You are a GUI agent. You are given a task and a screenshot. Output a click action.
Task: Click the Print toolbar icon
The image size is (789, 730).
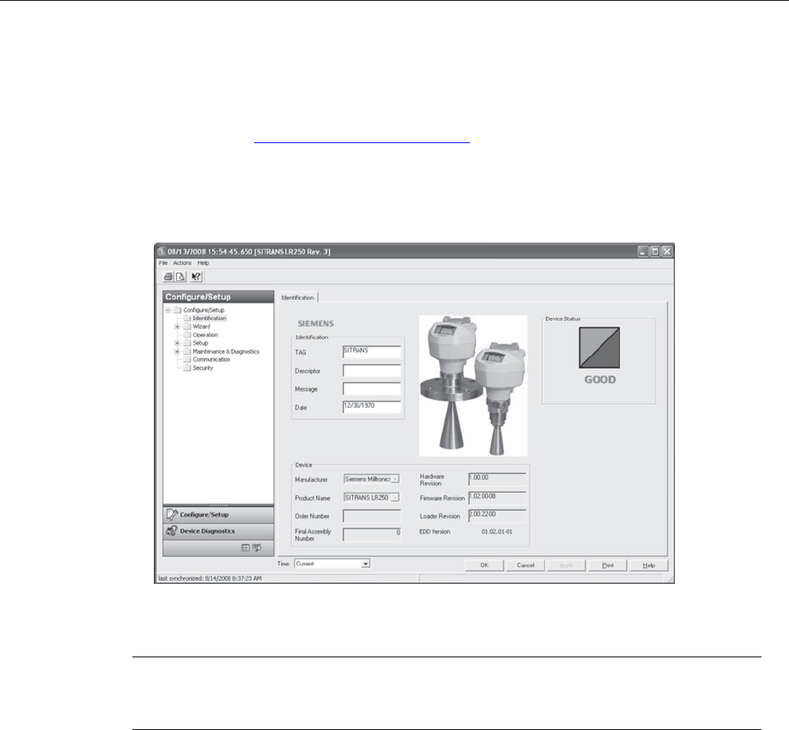click(168, 277)
